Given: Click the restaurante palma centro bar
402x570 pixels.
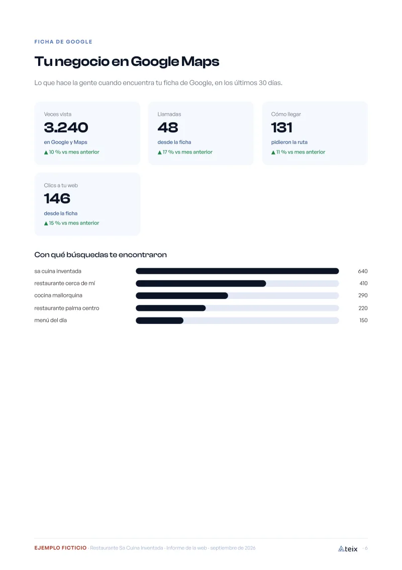Looking at the screenshot, I should (237, 308).
